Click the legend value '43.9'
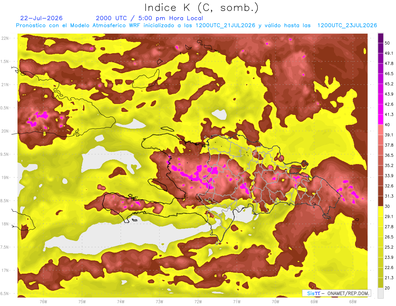 (x=389, y=94)
